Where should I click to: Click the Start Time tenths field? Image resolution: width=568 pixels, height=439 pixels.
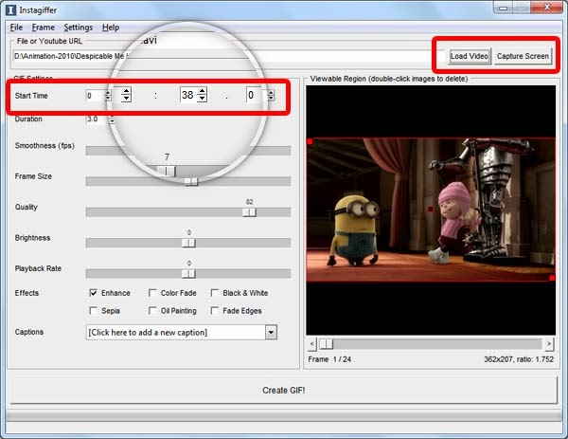click(x=256, y=96)
